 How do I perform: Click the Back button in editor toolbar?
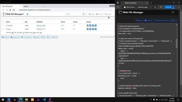click(139, 21)
